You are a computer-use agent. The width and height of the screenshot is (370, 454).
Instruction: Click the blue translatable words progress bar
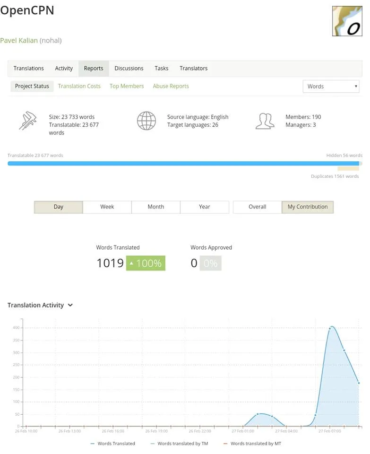click(x=183, y=164)
